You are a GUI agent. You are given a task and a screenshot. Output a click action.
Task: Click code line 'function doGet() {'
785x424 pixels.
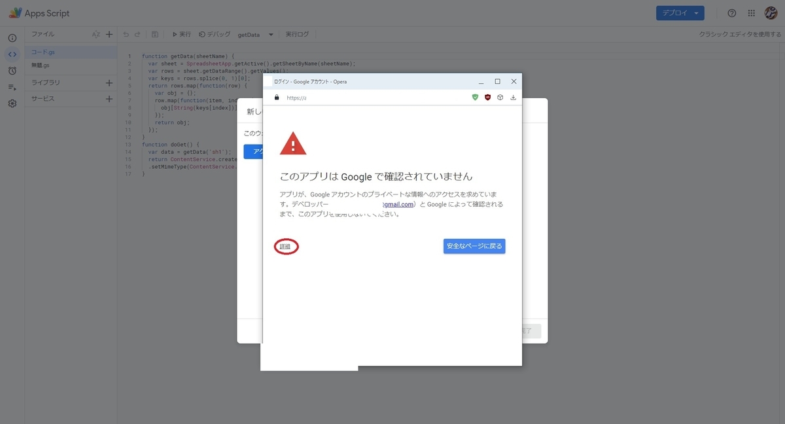[x=171, y=145]
